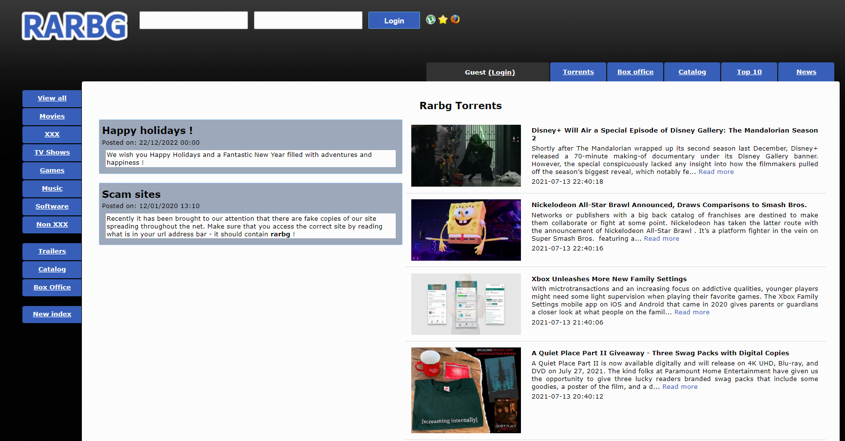The height and width of the screenshot is (441, 845).
Task: Click the yellow star bookmark icon
Action: 443,19
